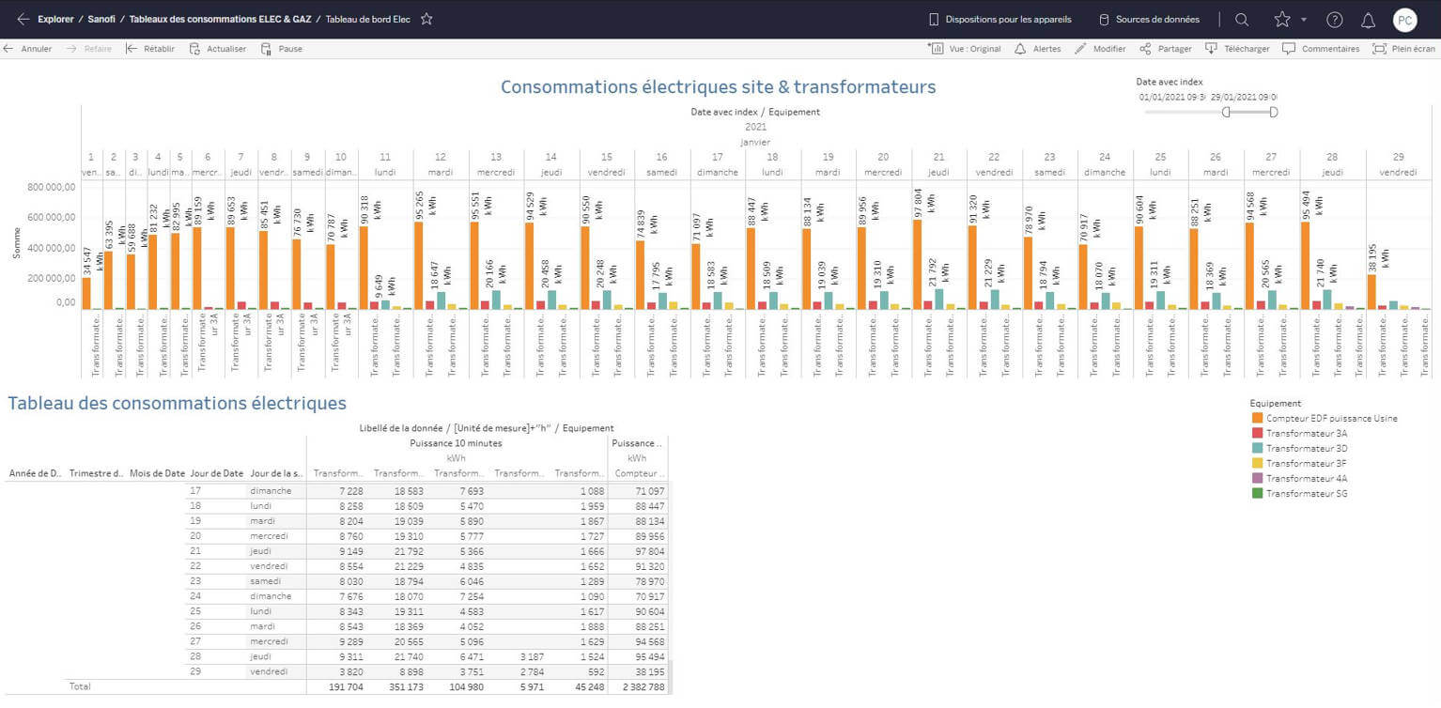Click Actualiser to refresh the data
Image resolution: width=1441 pixels, height=708 pixels.
(218, 49)
